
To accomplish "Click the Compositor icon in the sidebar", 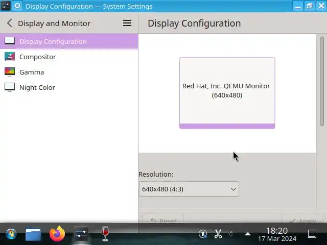I will tap(10, 57).
